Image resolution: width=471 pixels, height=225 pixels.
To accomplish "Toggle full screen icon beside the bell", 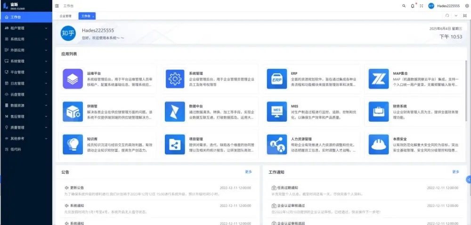I will 422,6.
